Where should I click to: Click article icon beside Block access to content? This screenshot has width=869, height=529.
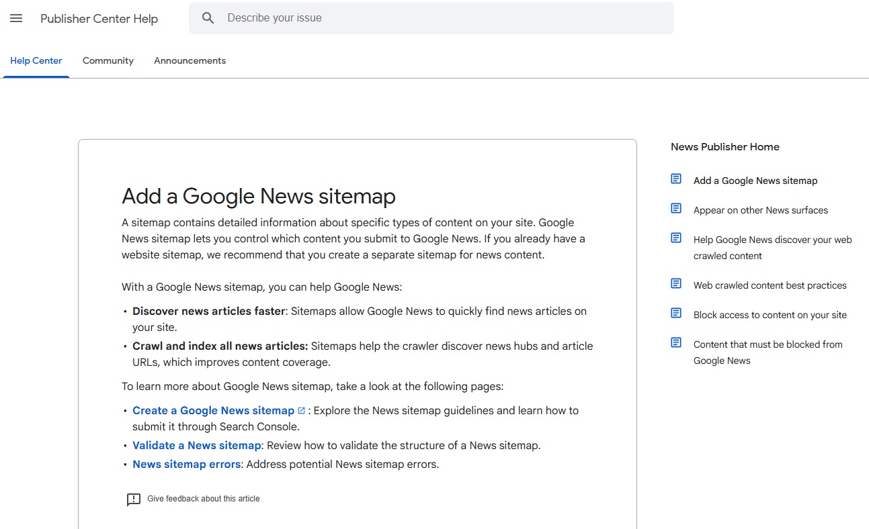pyautogui.click(x=676, y=314)
